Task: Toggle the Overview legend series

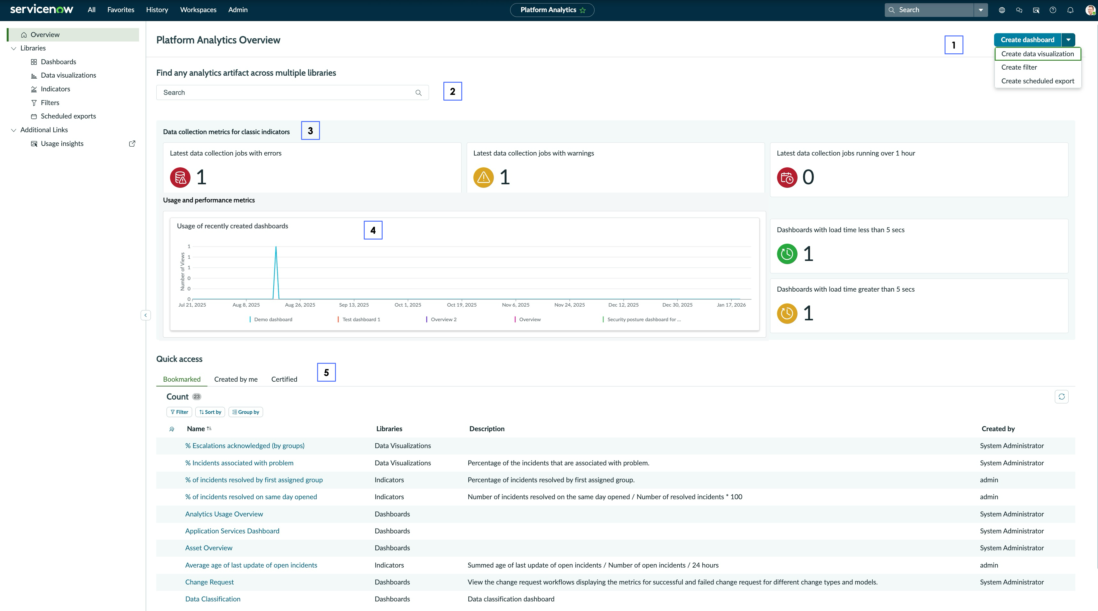Action: coord(528,319)
